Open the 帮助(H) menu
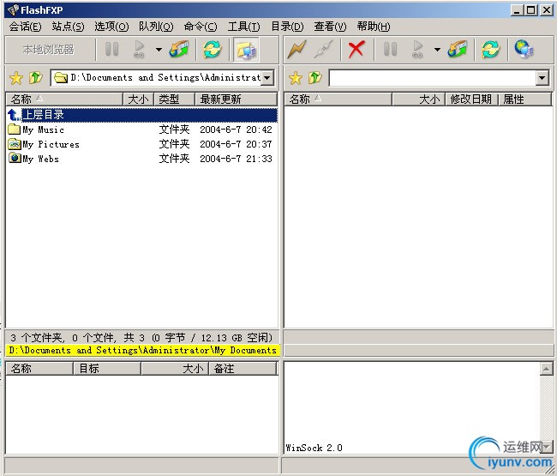557x476 pixels. point(374,27)
